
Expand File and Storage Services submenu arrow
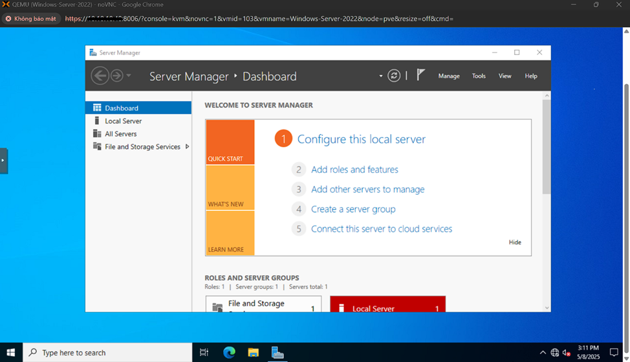tap(187, 147)
